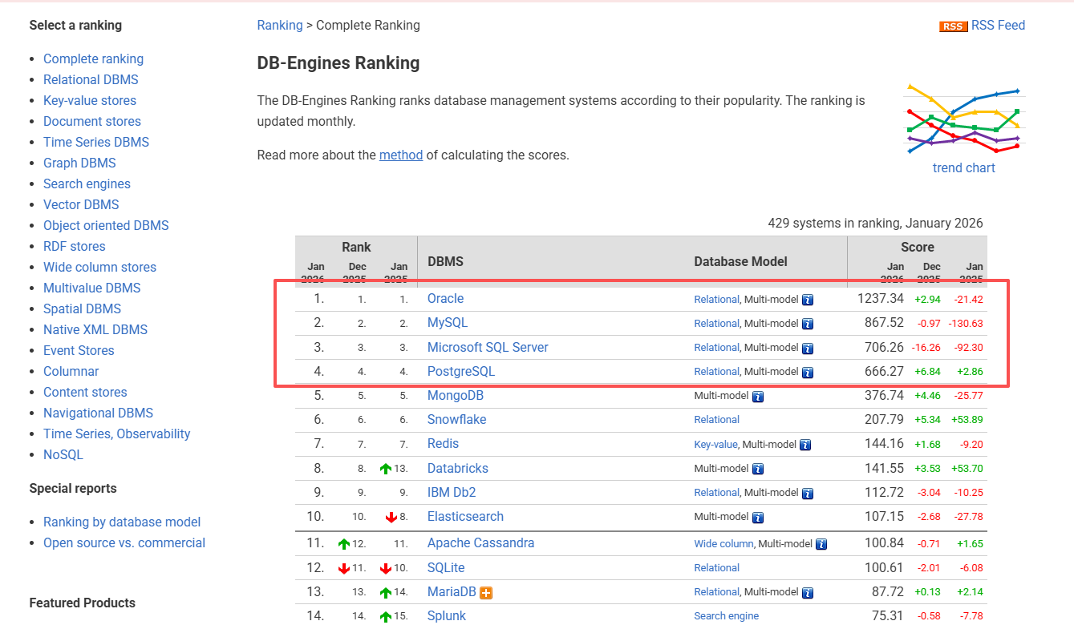Click green up arrow in Apache Cassandra row
1074x625 pixels.
(344, 544)
